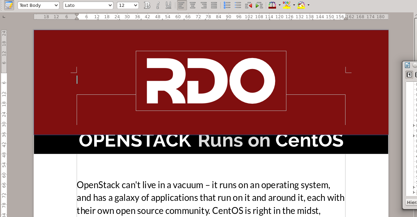Toggle italic formatting
Screen dimensions: 417x217
tap(158, 5)
